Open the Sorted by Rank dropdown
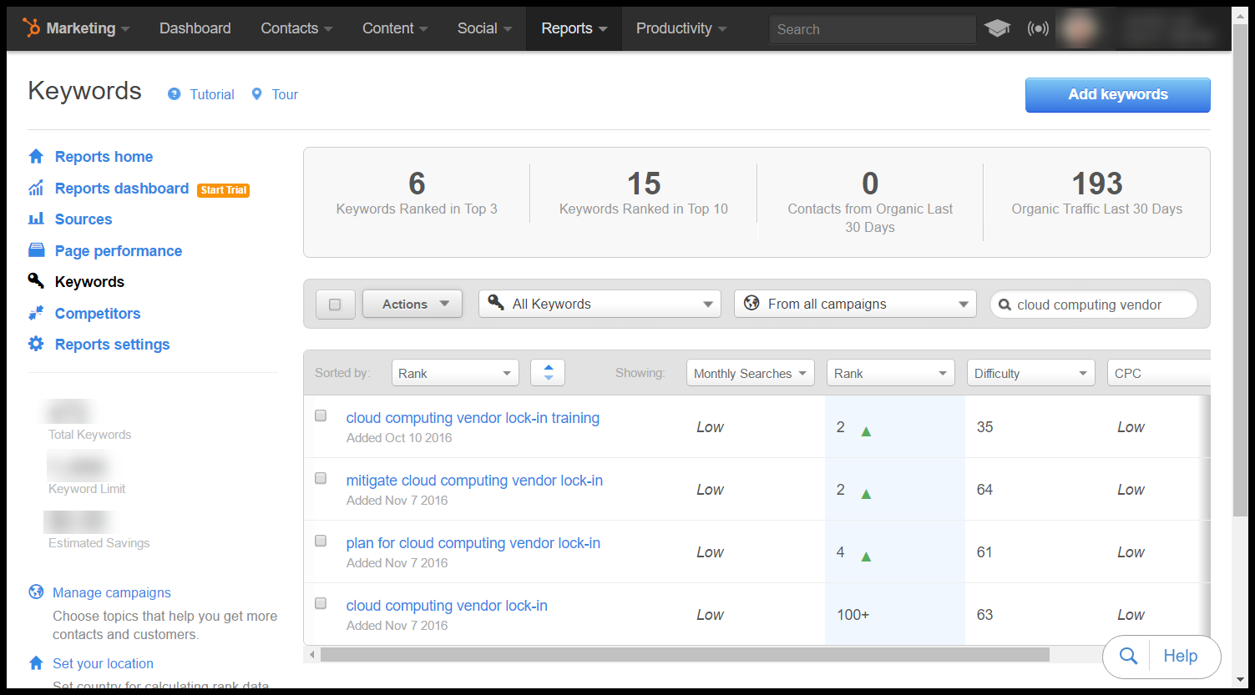 (x=455, y=373)
